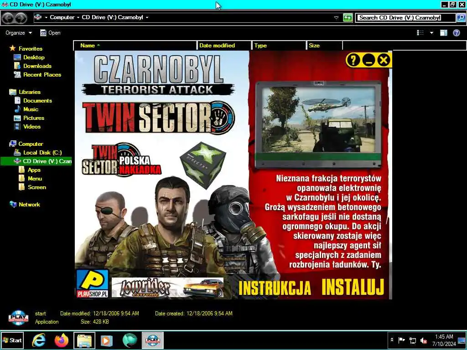Click Windows Explorer taskbar icon
This screenshot has width=467, height=350.
[x=84, y=340]
